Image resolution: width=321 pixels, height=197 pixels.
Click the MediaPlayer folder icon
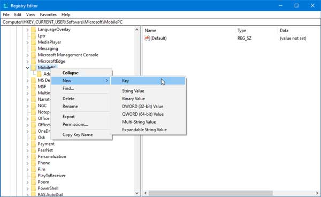tap(33, 42)
